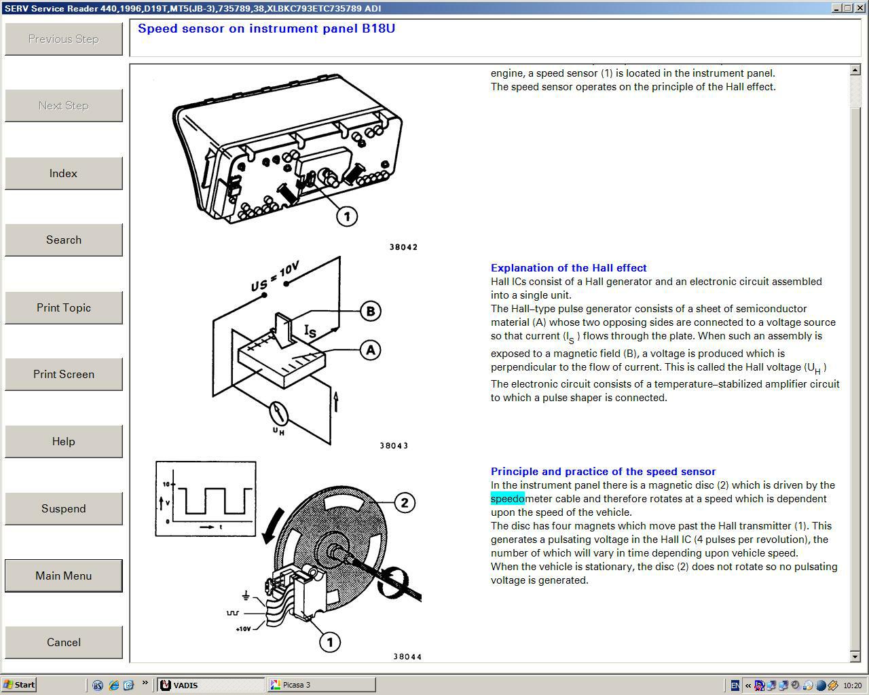Click Print Topic button
The height and width of the screenshot is (695, 869).
[x=63, y=308]
